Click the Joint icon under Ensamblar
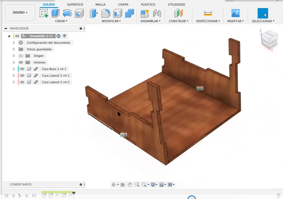 pyautogui.click(x=157, y=14)
